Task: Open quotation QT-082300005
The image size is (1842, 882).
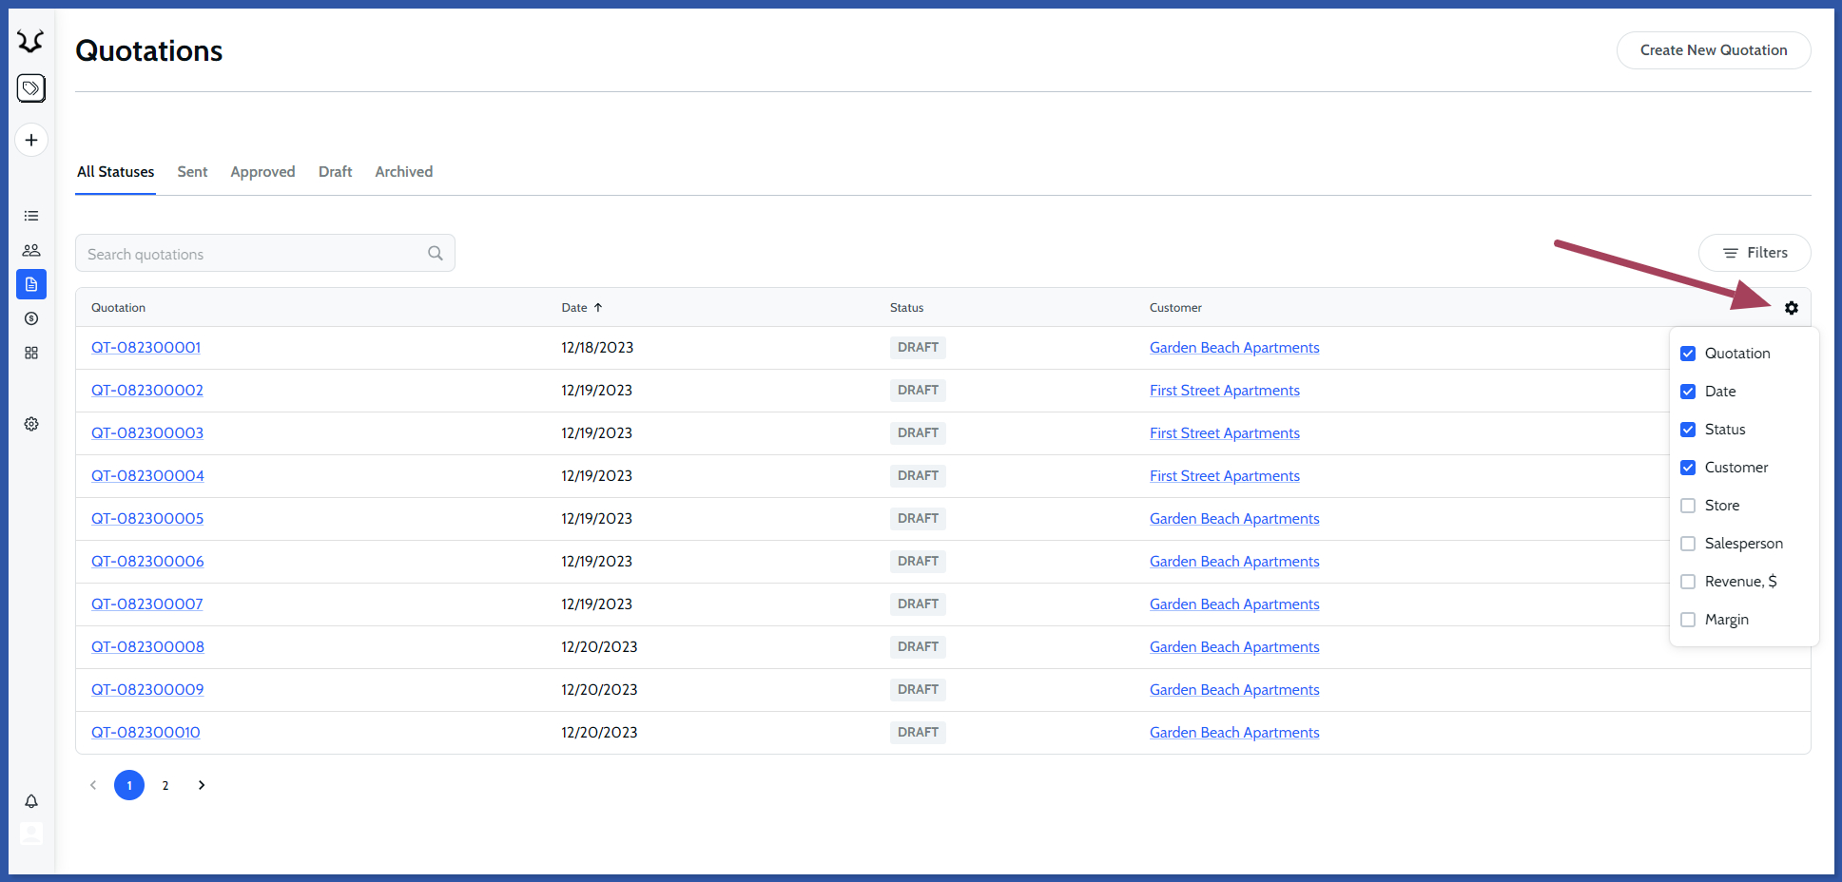Action: click(147, 519)
